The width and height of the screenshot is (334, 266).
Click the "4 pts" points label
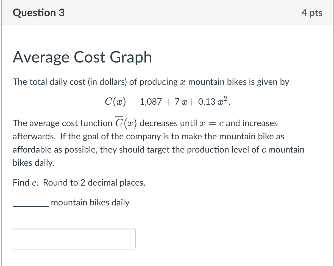(x=312, y=13)
